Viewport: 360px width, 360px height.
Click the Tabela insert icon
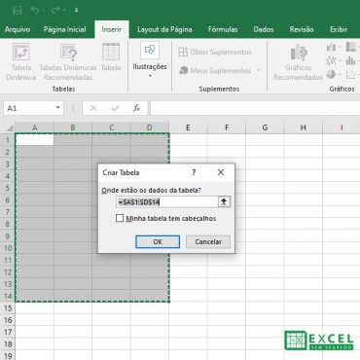(x=111, y=56)
